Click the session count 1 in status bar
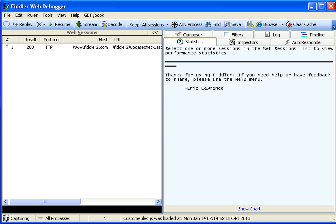This screenshot has height=224, width=336. click(x=105, y=218)
